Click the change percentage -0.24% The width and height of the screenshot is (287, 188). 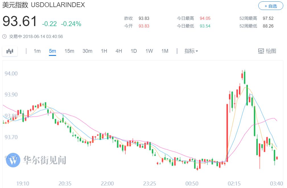click(71, 24)
